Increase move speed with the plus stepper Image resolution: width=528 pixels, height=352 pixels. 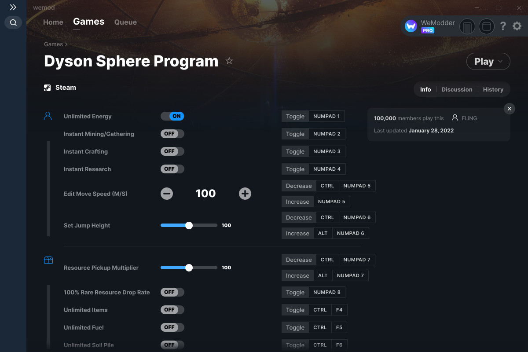(x=245, y=193)
